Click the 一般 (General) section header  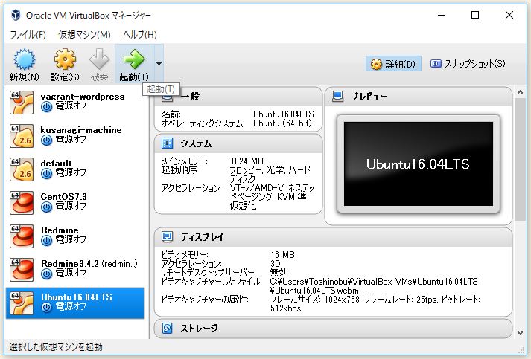pyautogui.click(x=238, y=97)
